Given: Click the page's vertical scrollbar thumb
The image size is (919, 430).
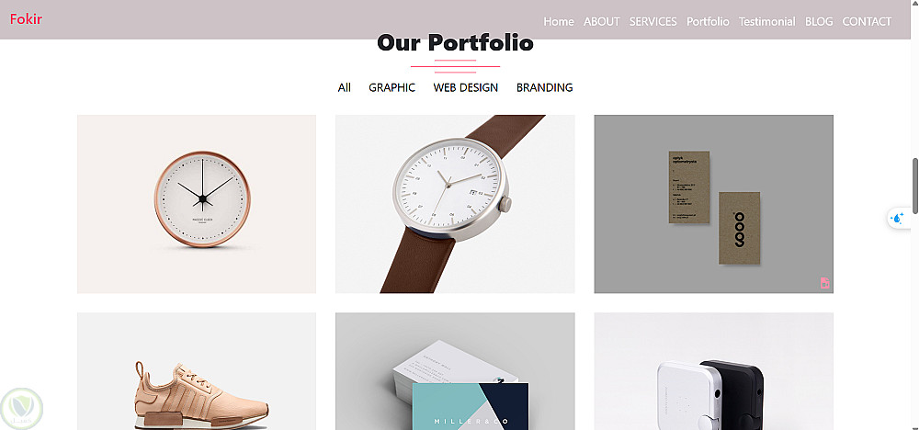Looking at the screenshot, I should pos(915,185).
